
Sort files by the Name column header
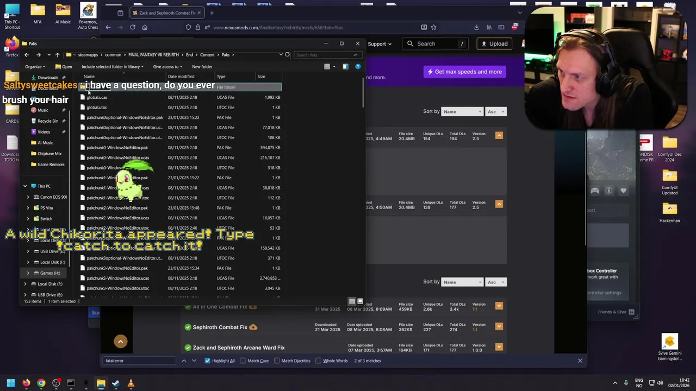(123, 77)
